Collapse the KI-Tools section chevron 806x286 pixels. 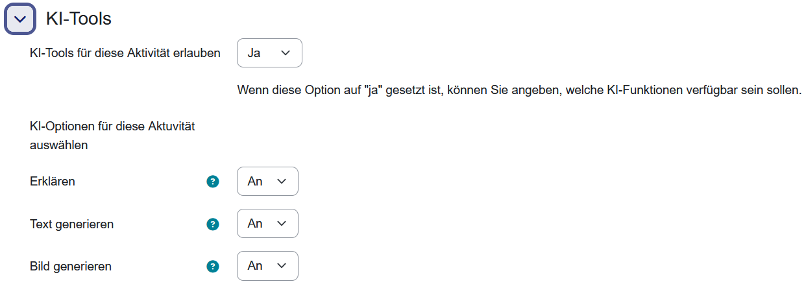20,19
